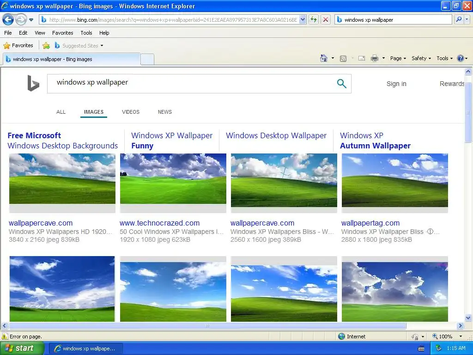Open the Help menu
The height and width of the screenshot is (355, 473).
[104, 33]
